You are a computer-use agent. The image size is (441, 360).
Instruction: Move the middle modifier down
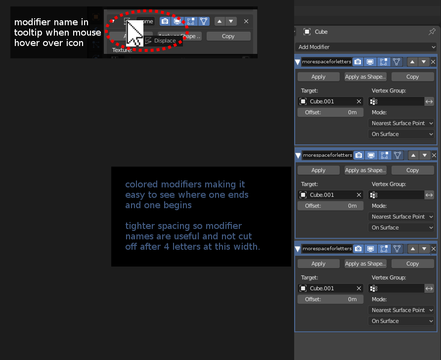(x=425, y=155)
